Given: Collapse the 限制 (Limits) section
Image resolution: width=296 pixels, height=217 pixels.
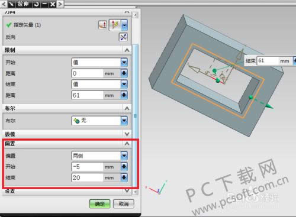Looking at the screenshot, I should (x=127, y=50).
